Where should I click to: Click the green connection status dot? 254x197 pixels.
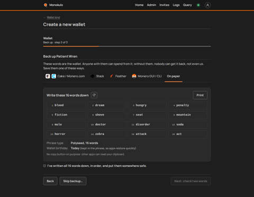click(x=198, y=5)
